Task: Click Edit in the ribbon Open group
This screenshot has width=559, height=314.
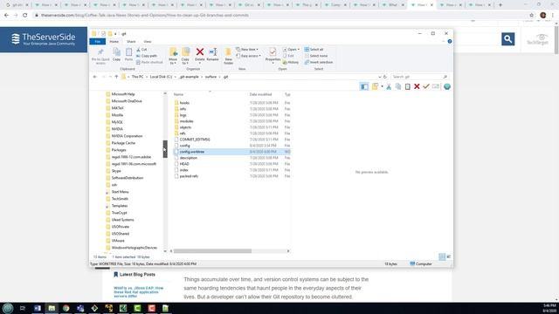Action: [288, 56]
